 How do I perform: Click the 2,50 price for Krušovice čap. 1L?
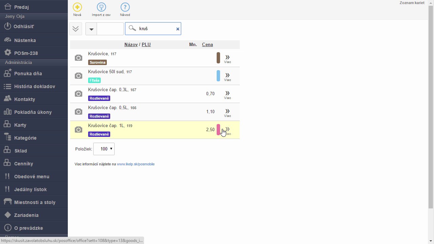click(210, 130)
